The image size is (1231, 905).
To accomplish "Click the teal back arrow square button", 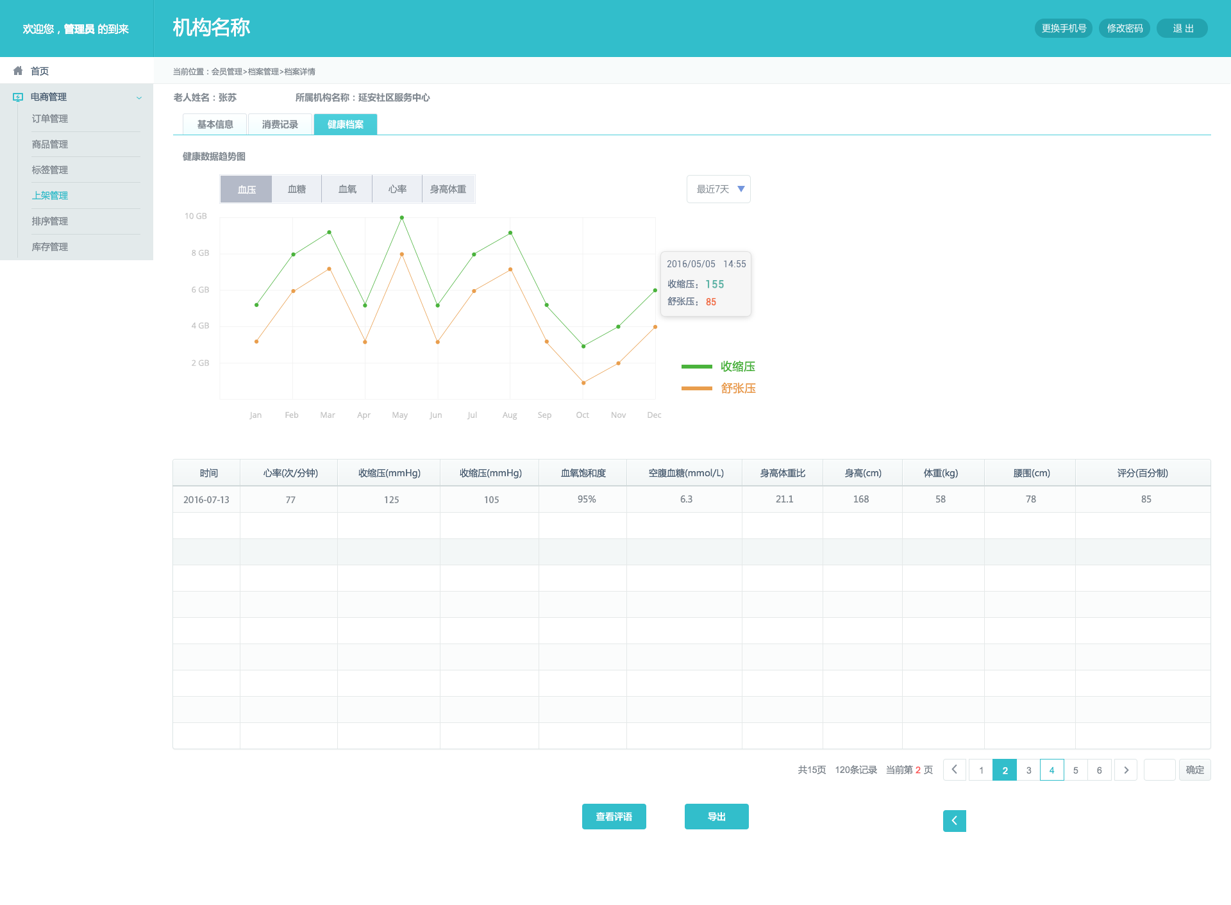I will coord(955,820).
